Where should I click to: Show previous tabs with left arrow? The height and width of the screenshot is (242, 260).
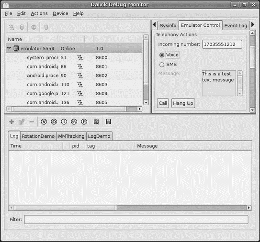point(154,25)
